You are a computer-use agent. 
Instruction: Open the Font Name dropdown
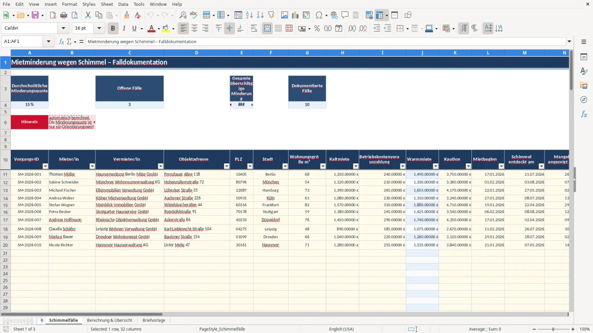pyautogui.click(x=64, y=29)
